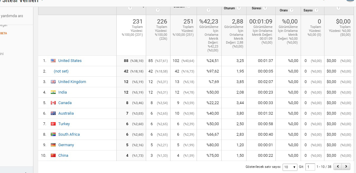Click help icon beside Süresi column header

pyautogui.click(x=265, y=8)
